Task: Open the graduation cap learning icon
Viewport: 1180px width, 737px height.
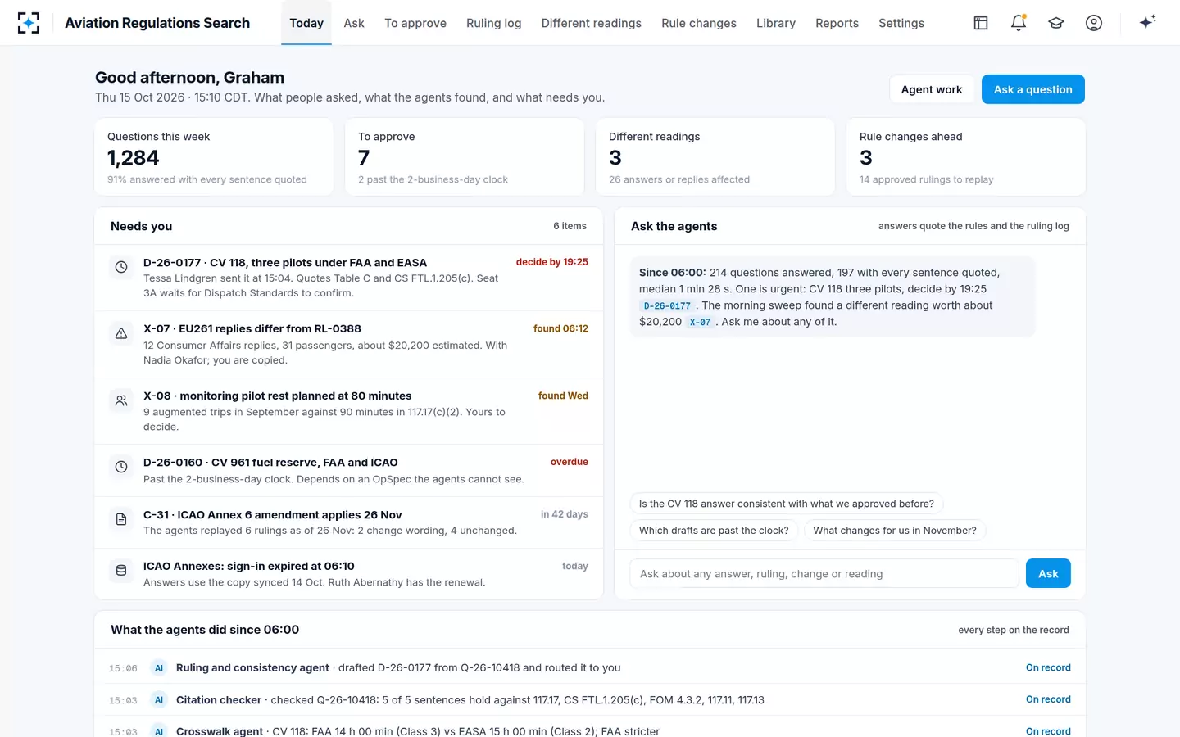Action: coord(1056,23)
